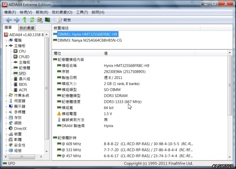This screenshot has width=236, height=169.
Task: Select 存放 in the tree
Action: 18,118
